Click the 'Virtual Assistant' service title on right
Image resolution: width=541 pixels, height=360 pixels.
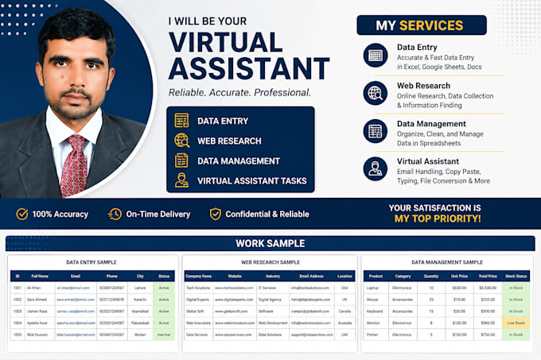pos(428,161)
